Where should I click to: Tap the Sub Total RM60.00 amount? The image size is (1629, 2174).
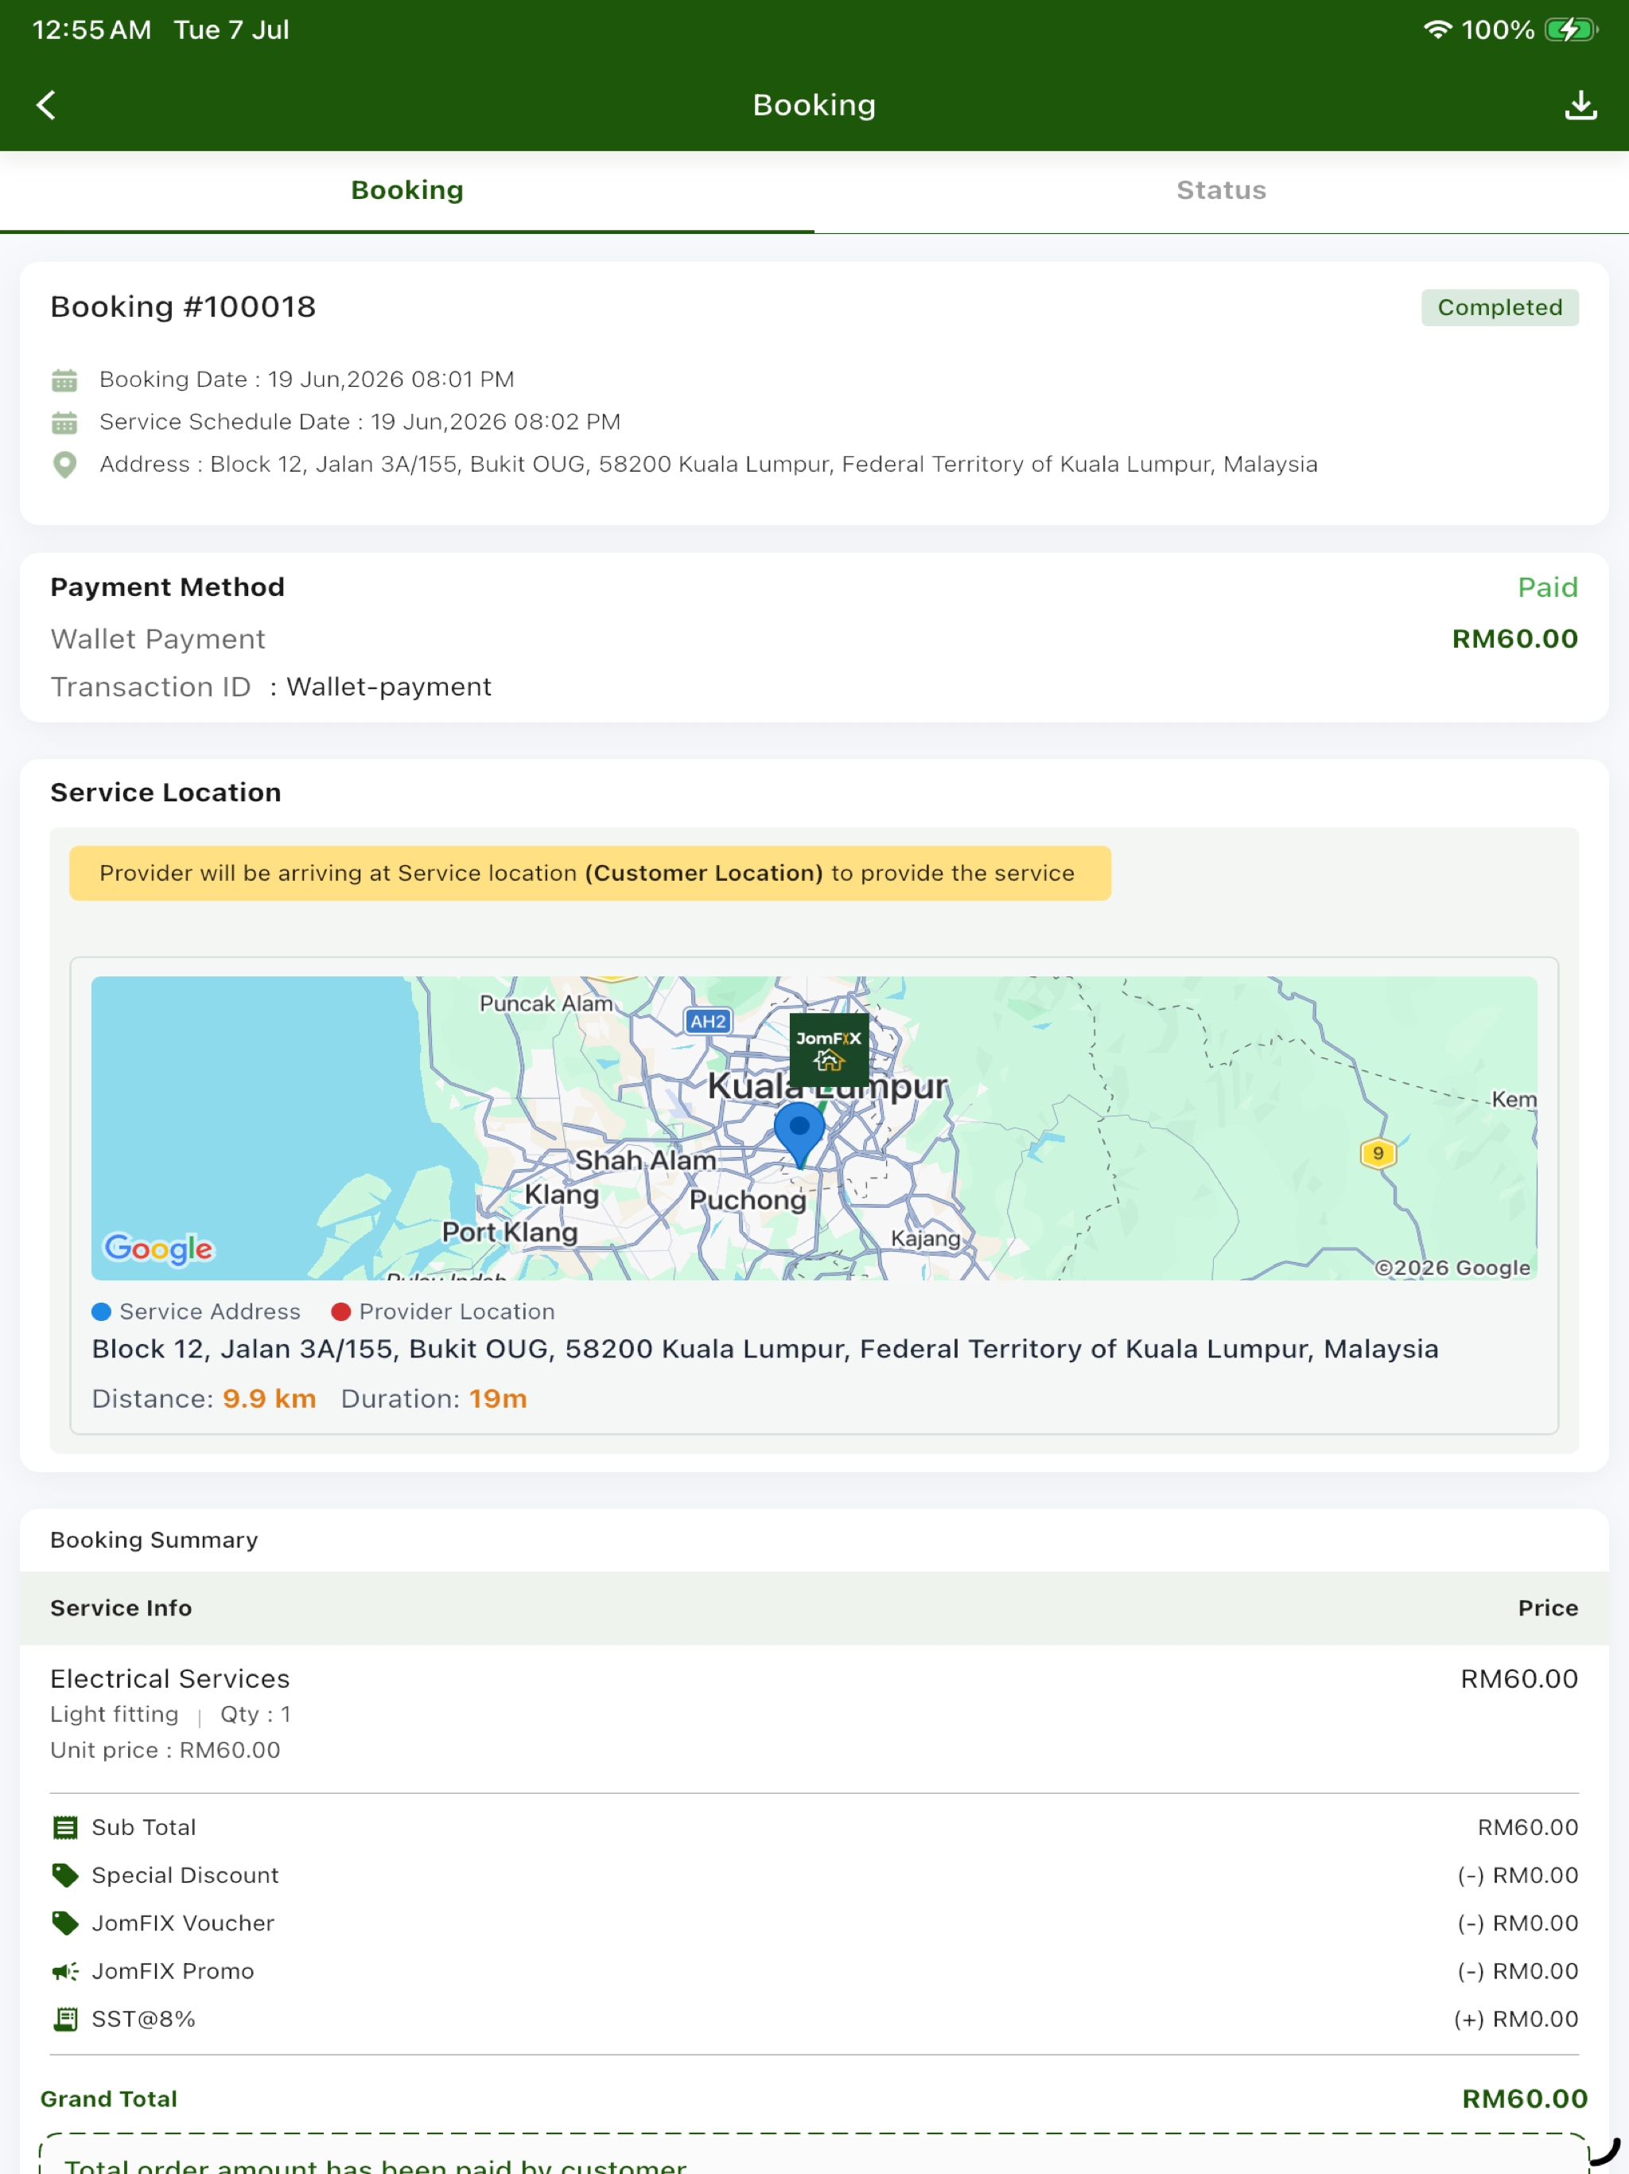[x=1528, y=1828]
